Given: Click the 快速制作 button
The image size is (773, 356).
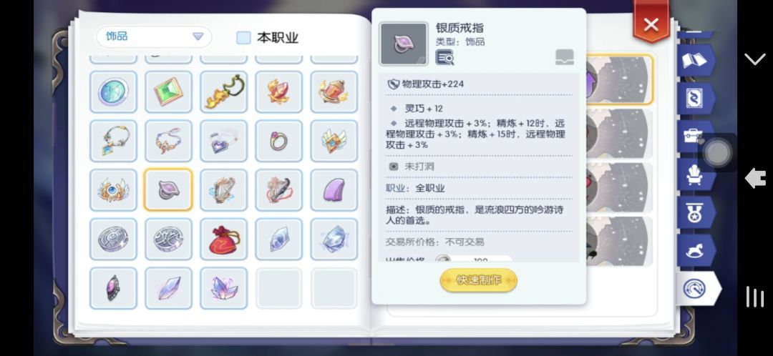Looking at the screenshot, I should point(478,280).
